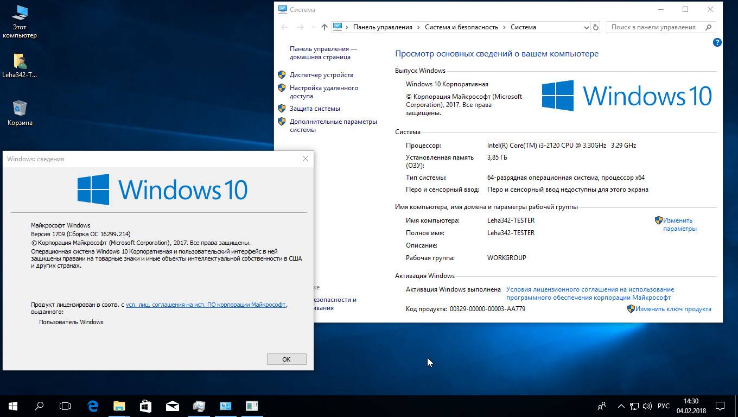
Task: Go to Система и безопасность breadcrumb
Action: [x=461, y=27]
